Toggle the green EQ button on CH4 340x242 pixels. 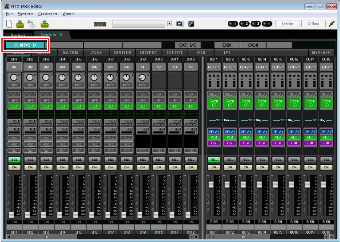[x=62, y=106]
